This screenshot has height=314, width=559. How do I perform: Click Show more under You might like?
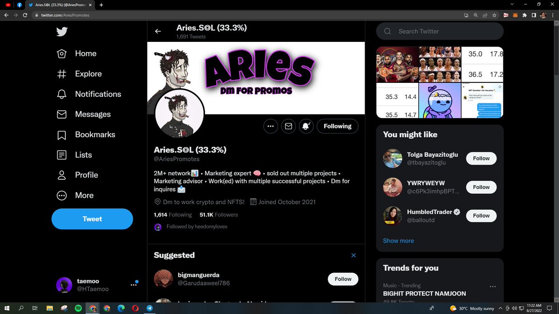(398, 241)
